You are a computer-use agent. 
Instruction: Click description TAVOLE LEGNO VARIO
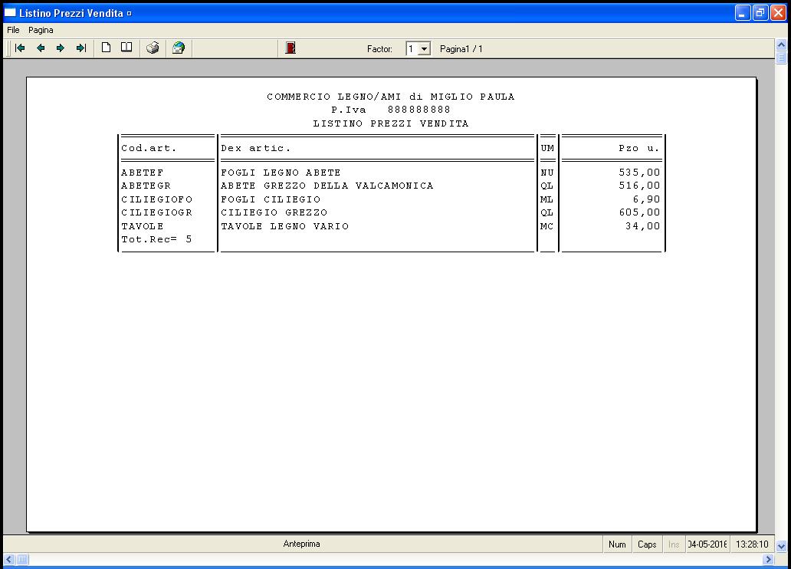[x=284, y=226]
